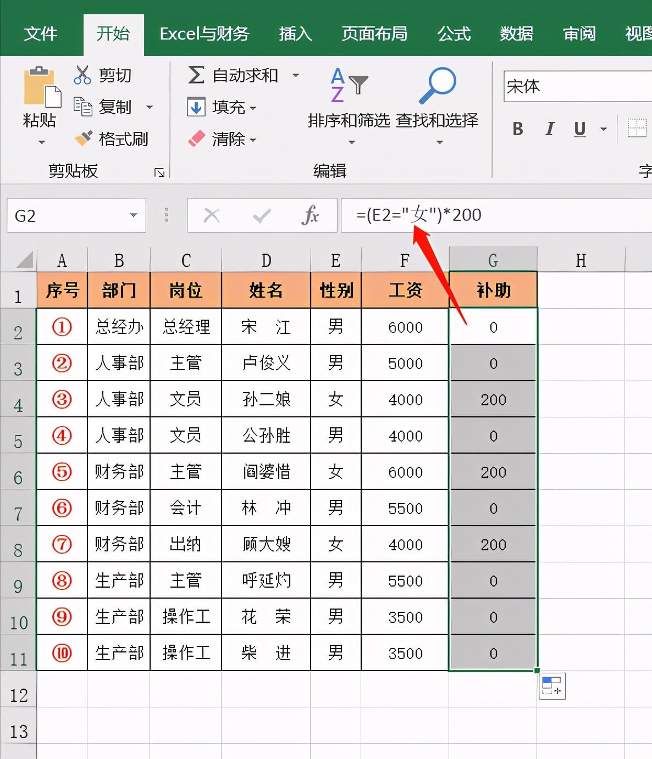The image size is (652, 759).
Task: Expand Find and Select dropdown arrow
Action: 440,142
